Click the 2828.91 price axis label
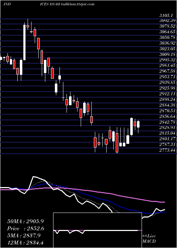 (x=167, y=128)
